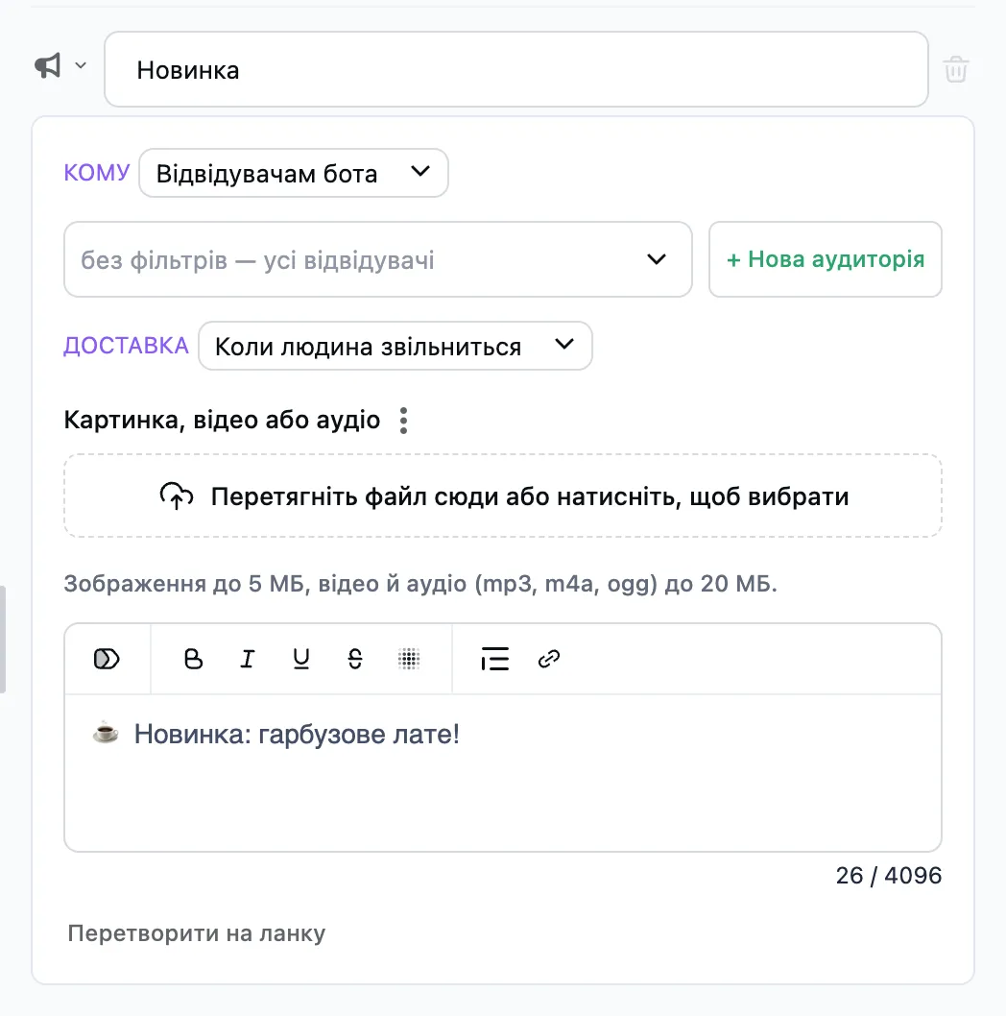The width and height of the screenshot is (1006, 1016).
Task: Click the Зображення до 5 МБ hint text
Action: (420, 584)
